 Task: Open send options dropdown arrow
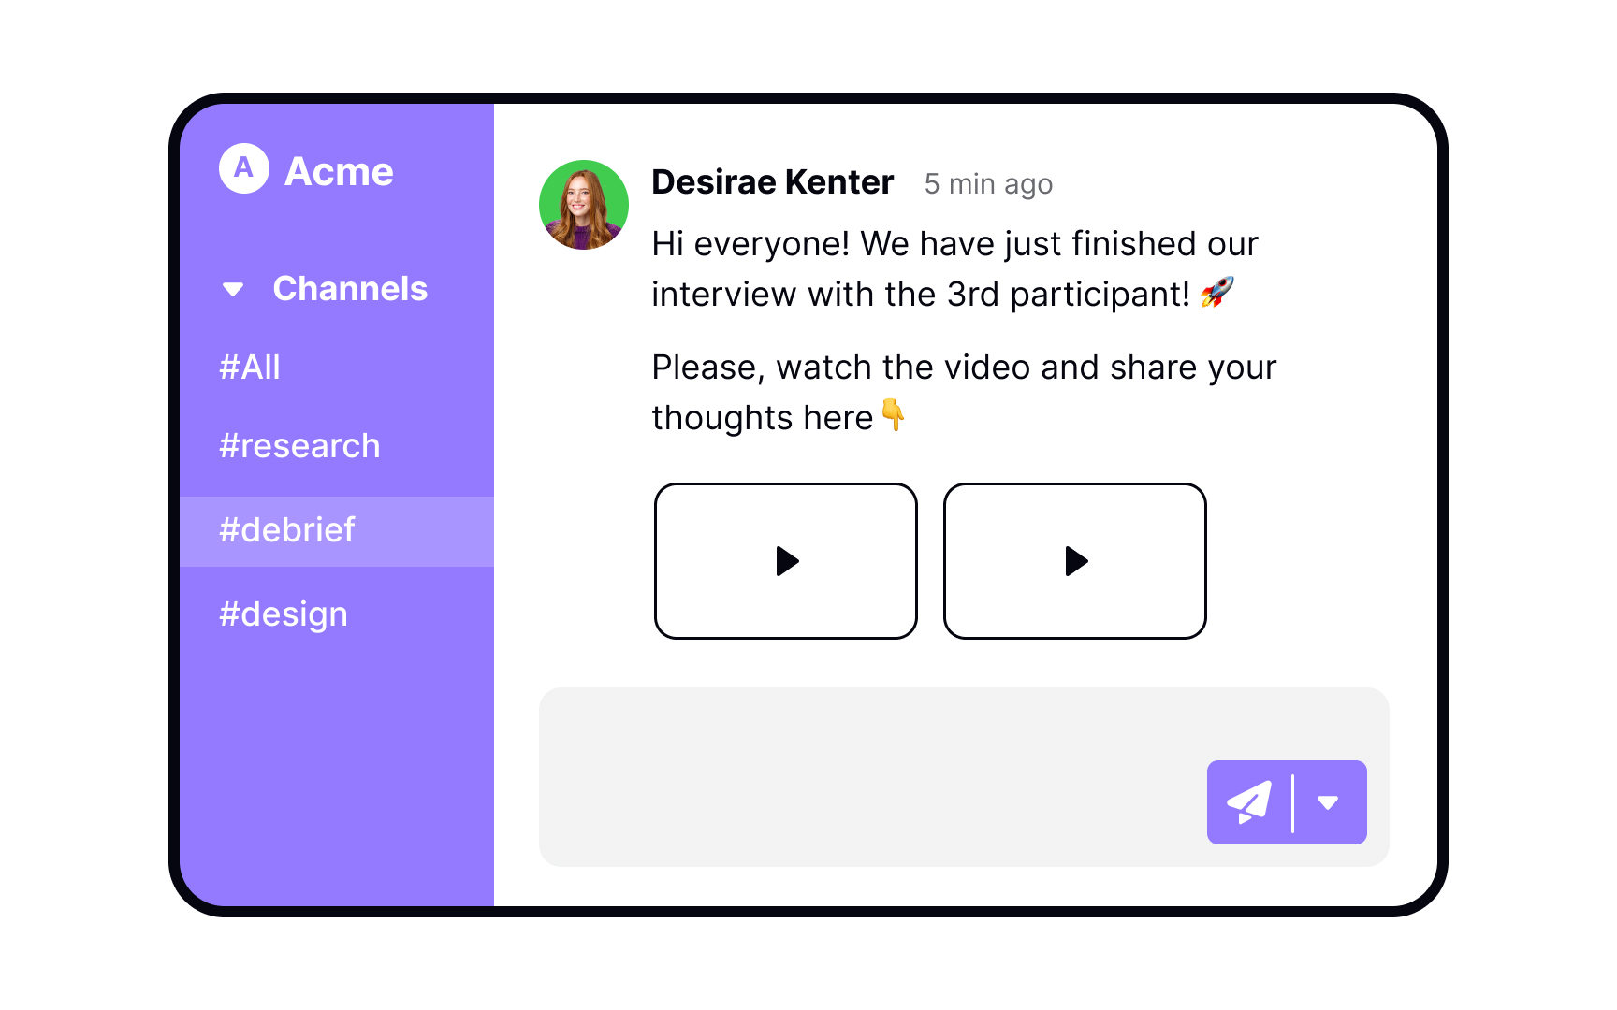tap(1328, 802)
